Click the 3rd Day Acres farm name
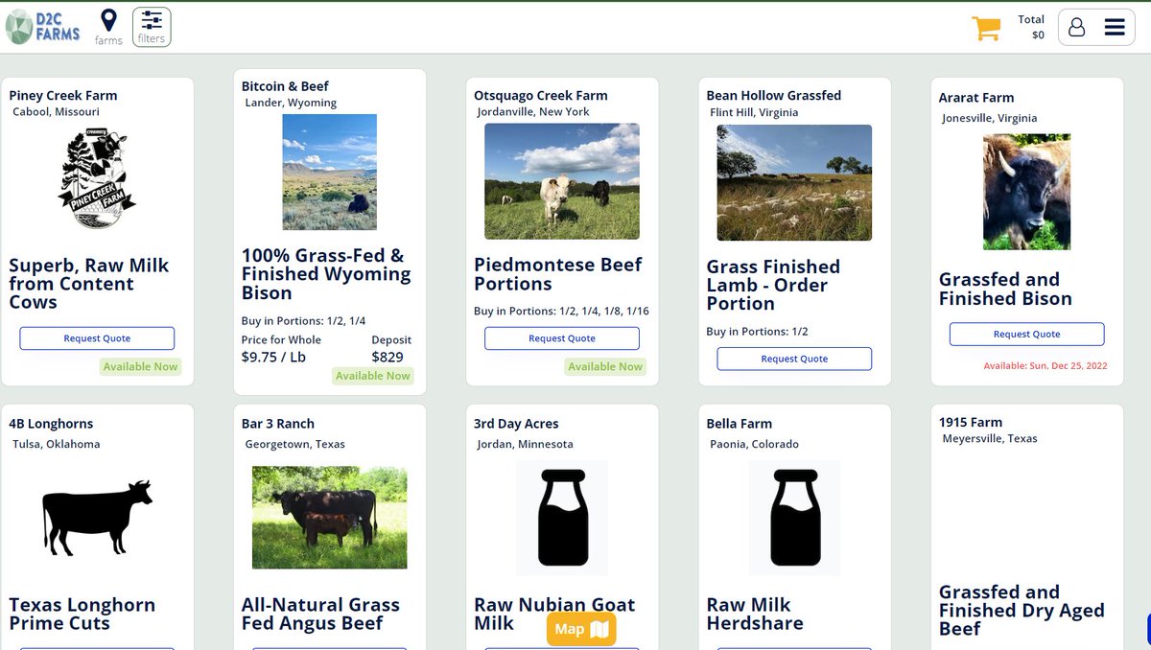1151x650 pixels. pyautogui.click(x=516, y=423)
